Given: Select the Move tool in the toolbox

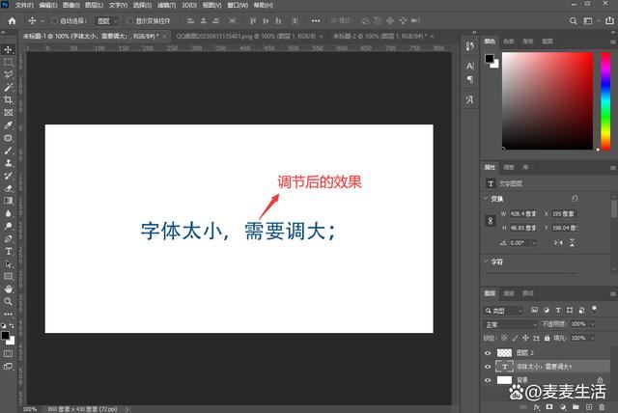Looking at the screenshot, I should click(x=8, y=49).
